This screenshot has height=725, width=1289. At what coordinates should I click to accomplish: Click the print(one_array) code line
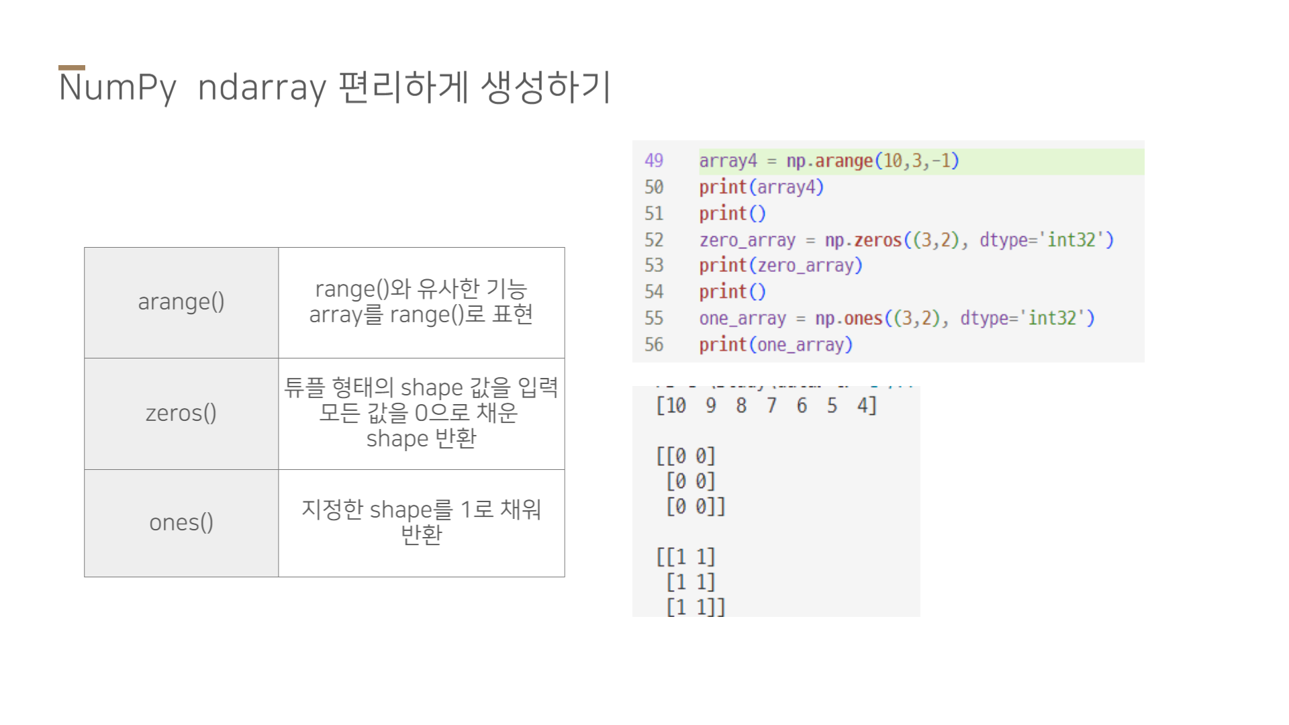tap(775, 345)
